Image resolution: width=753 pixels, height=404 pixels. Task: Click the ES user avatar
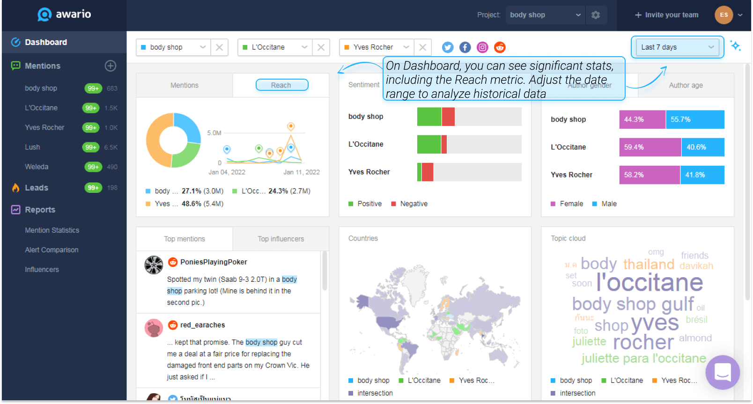pyautogui.click(x=723, y=15)
